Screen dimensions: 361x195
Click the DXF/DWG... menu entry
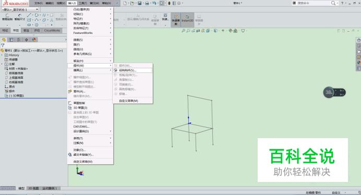click(x=81, y=127)
